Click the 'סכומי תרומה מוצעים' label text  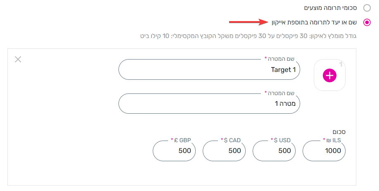(330, 8)
